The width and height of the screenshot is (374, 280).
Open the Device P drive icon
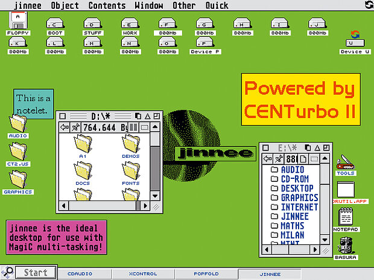[205, 42]
